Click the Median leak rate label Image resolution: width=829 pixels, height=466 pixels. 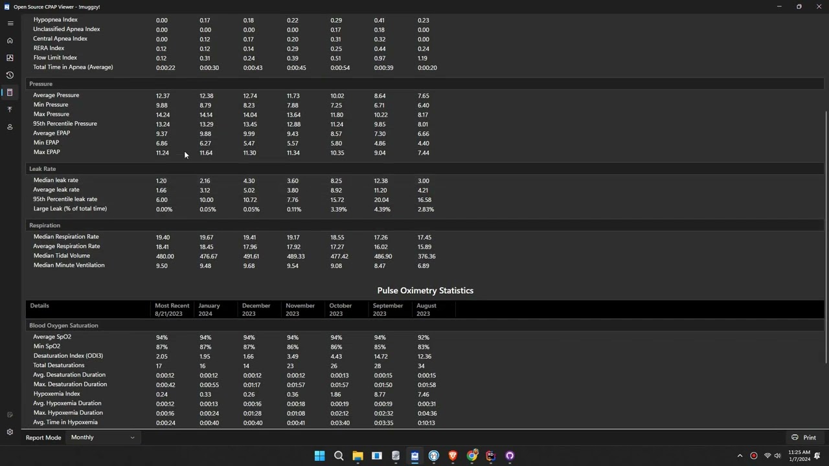coord(56,181)
